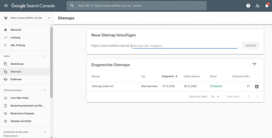The width and height of the screenshot is (272, 138).
Task: Click the search magnifier icon in top bar
Action: click(72, 6)
